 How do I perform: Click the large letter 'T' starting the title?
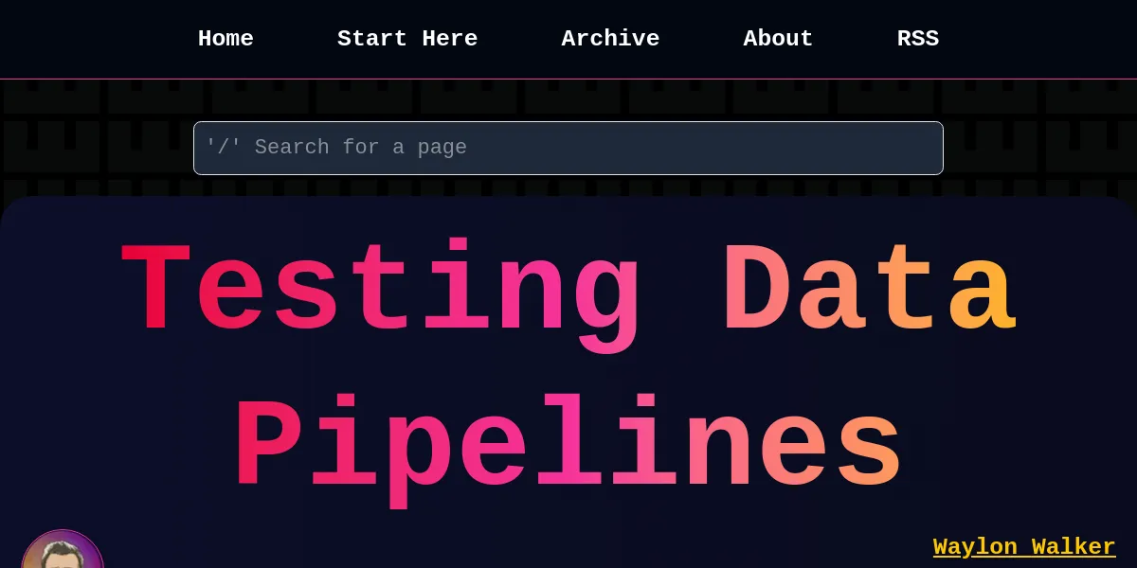click(x=156, y=293)
